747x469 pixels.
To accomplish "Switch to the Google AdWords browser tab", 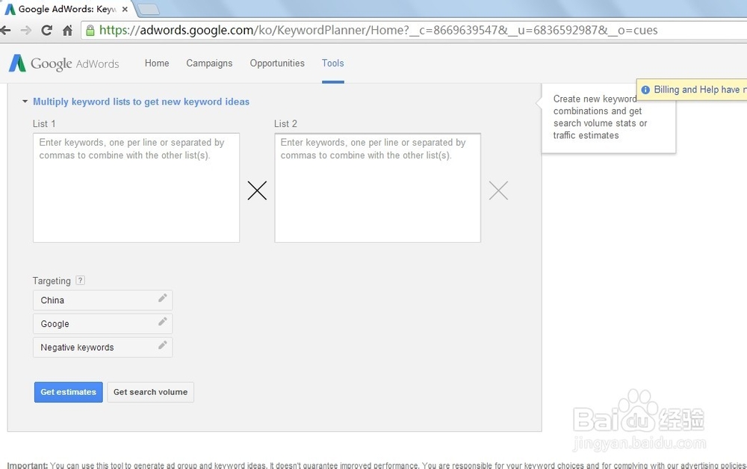I will tap(66, 9).
